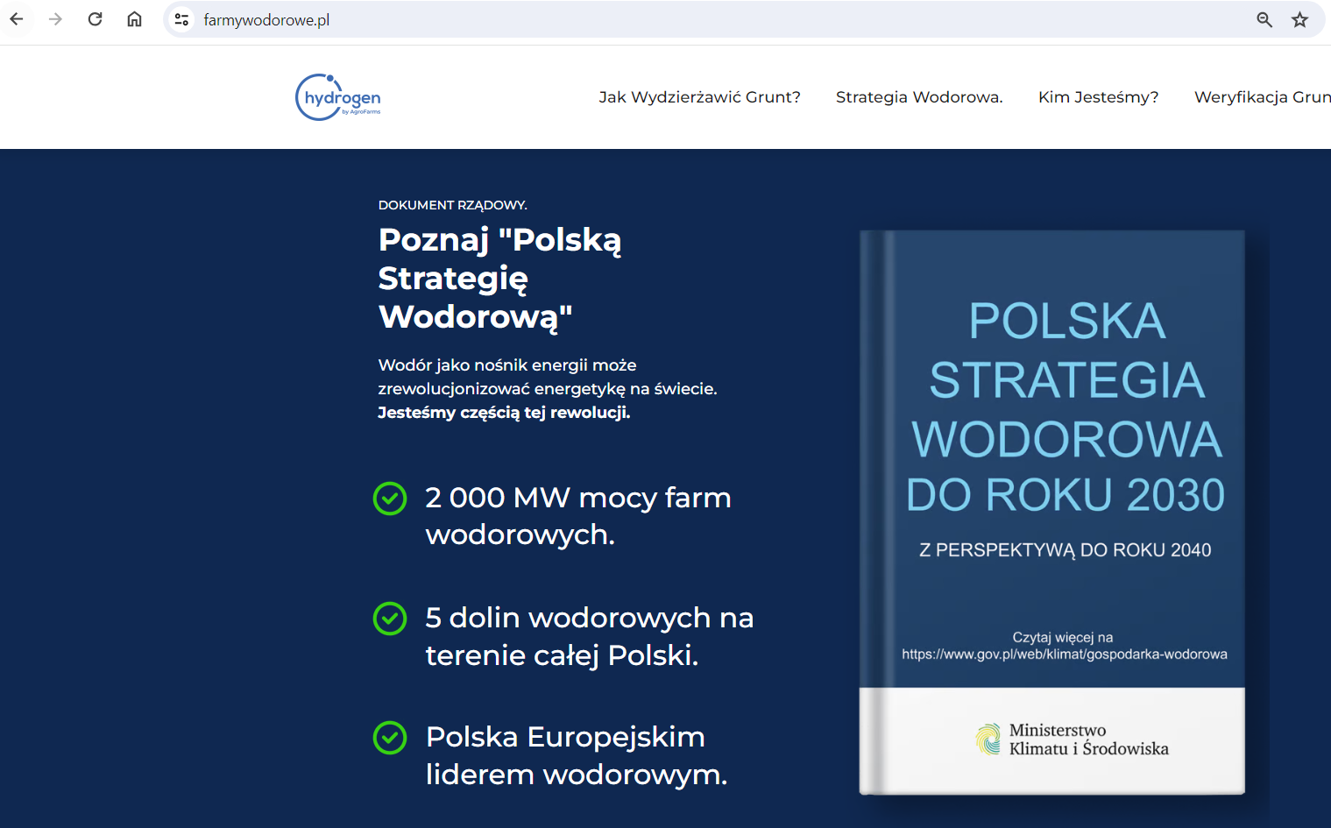Image resolution: width=1331 pixels, height=828 pixels.
Task: Go back using the browser back arrow
Action: pyautogui.click(x=17, y=19)
